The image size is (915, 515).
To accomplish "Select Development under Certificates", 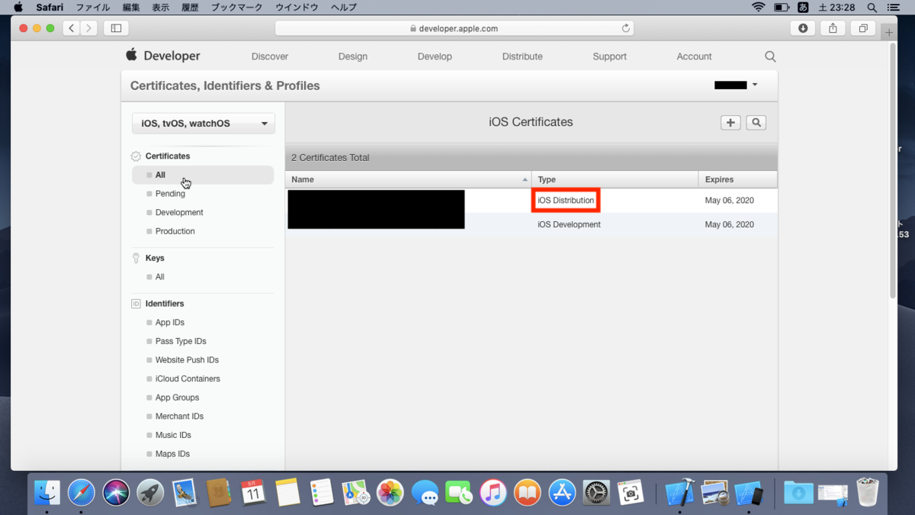I will tap(179, 213).
